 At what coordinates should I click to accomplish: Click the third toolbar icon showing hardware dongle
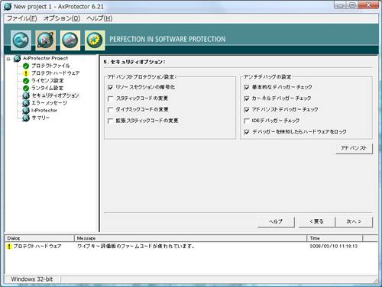click(x=70, y=40)
